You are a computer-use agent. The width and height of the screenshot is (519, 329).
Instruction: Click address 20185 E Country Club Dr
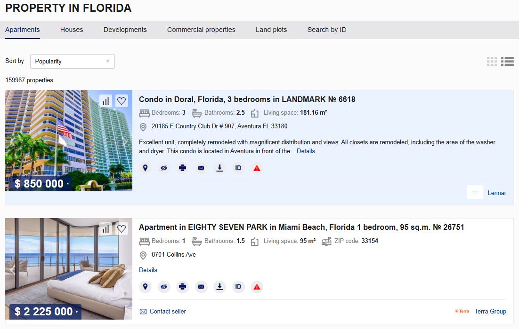click(219, 126)
